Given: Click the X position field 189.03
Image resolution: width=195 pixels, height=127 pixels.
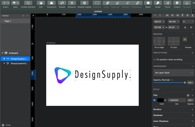Looking at the screenshot, I should pyautogui.click(x=159, y=22).
